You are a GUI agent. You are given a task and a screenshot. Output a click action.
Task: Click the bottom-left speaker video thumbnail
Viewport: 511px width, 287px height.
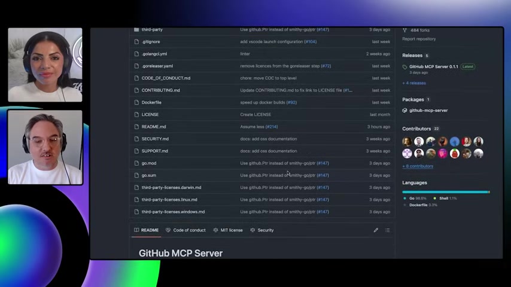[x=45, y=147]
